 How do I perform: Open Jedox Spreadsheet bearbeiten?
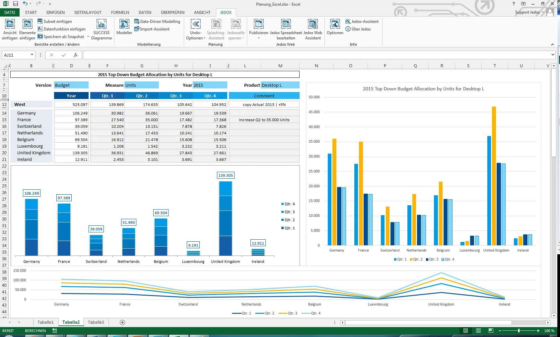[286, 29]
